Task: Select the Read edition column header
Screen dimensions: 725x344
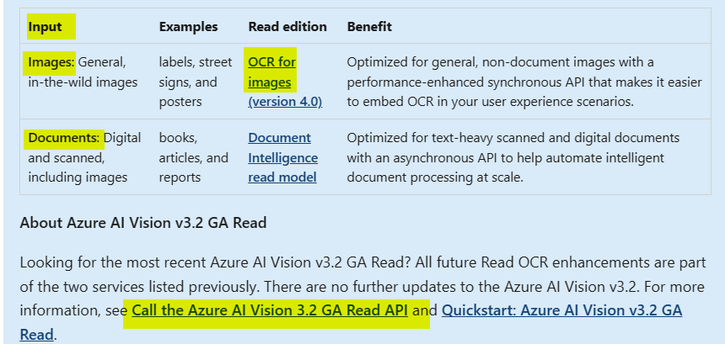Action: pos(287,27)
